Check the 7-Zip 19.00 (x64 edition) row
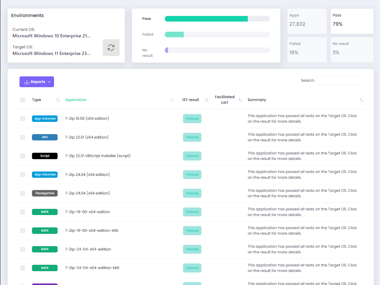The width and height of the screenshot is (380, 285). coord(23,119)
